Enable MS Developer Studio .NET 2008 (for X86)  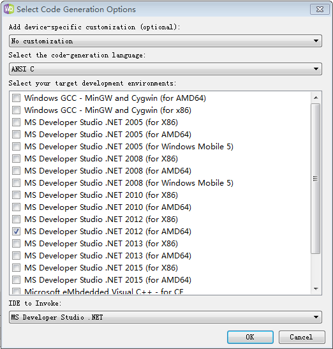[16, 158]
